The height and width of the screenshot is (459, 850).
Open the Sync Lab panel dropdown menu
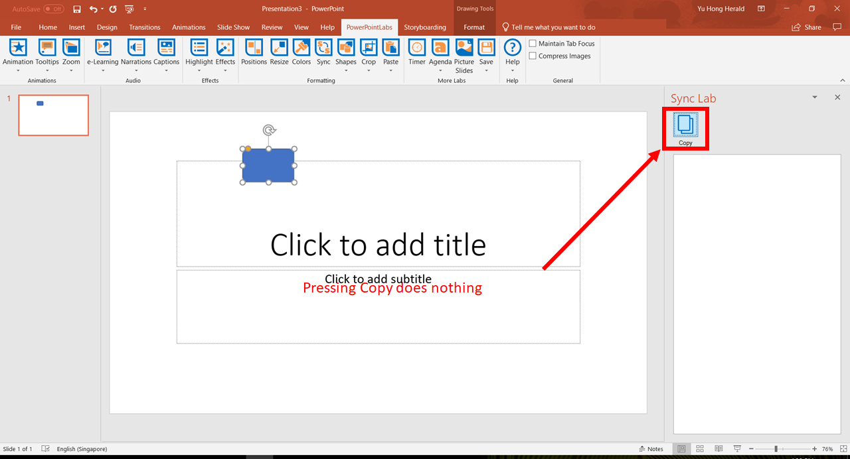click(x=815, y=97)
